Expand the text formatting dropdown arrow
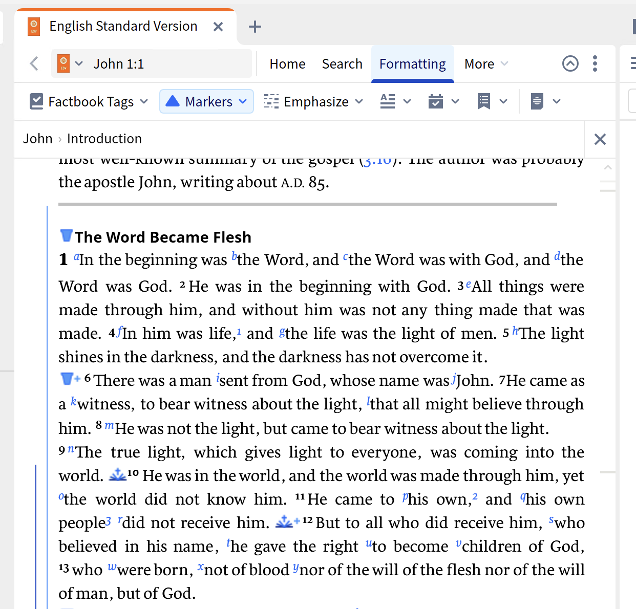 (407, 101)
